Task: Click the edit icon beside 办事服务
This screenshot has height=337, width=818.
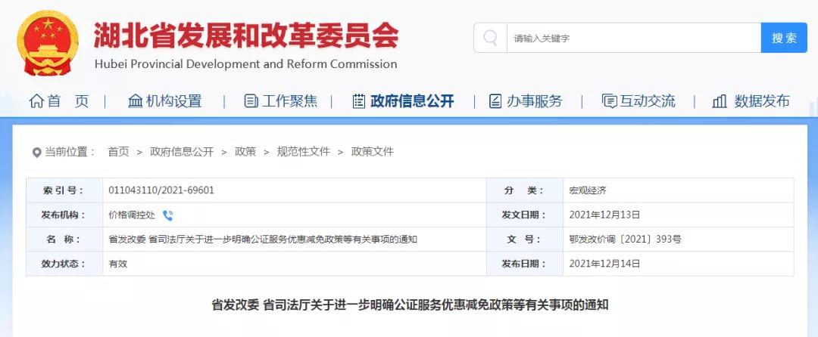Action: pos(495,101)
